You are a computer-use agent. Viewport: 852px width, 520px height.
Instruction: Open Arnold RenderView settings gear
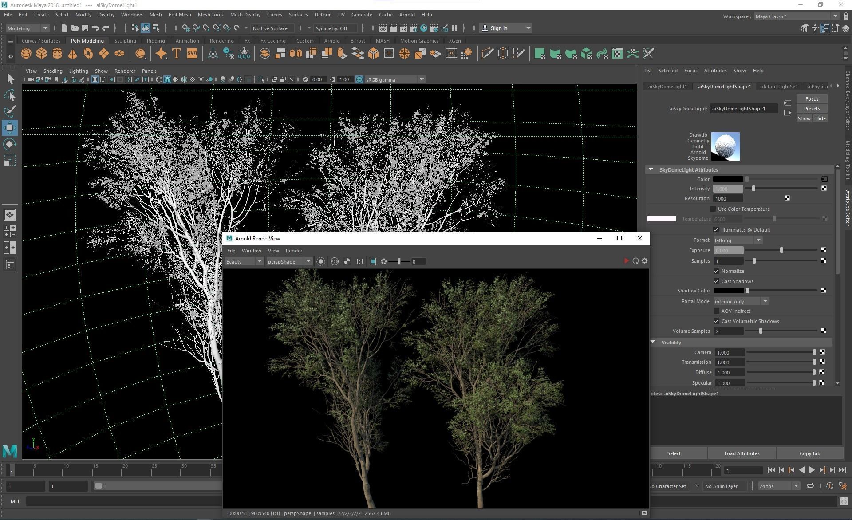click(645, 261)
